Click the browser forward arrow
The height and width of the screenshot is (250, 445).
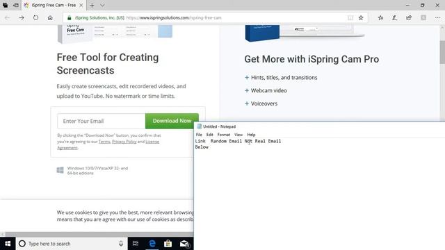click(22, 17)
